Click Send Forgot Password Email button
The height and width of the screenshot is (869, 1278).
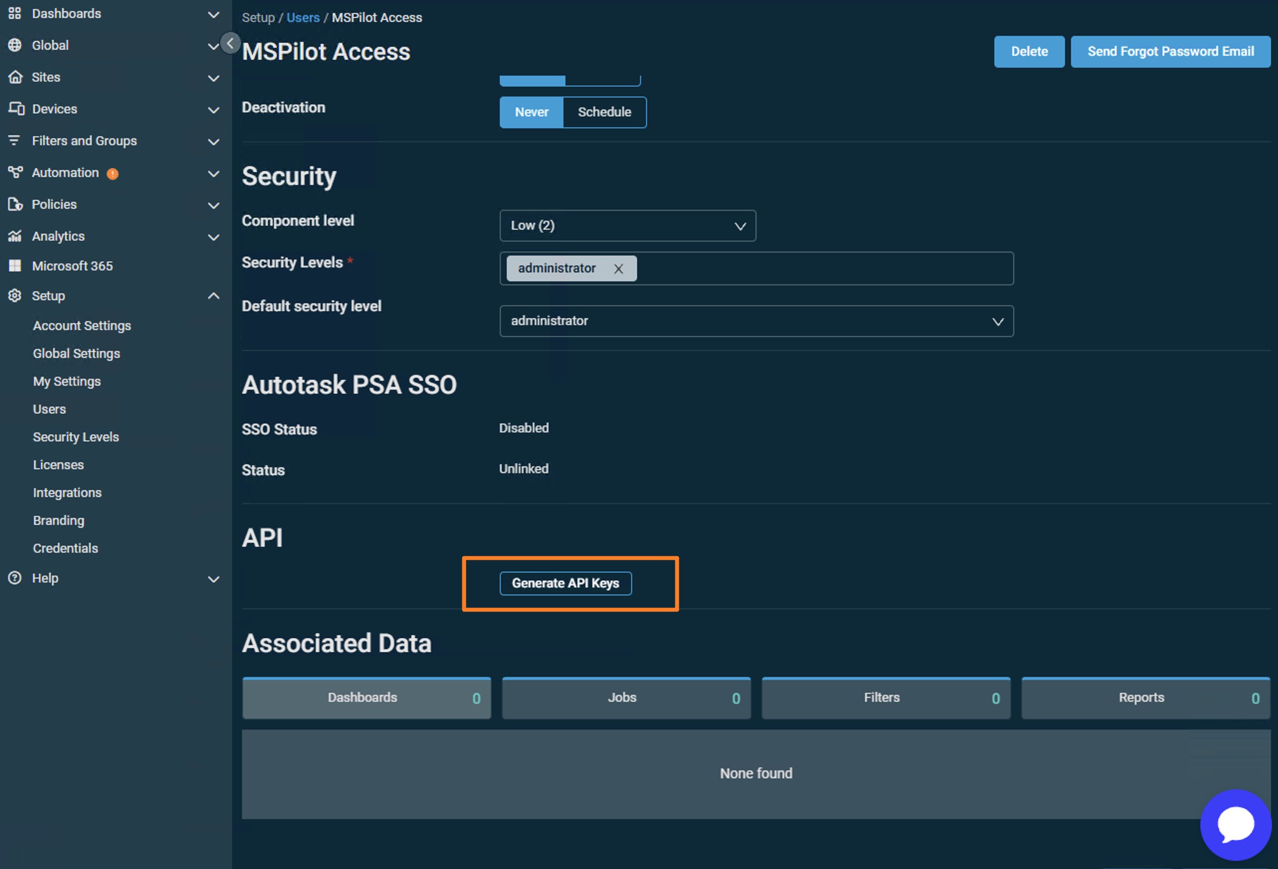click(1170, 52)
